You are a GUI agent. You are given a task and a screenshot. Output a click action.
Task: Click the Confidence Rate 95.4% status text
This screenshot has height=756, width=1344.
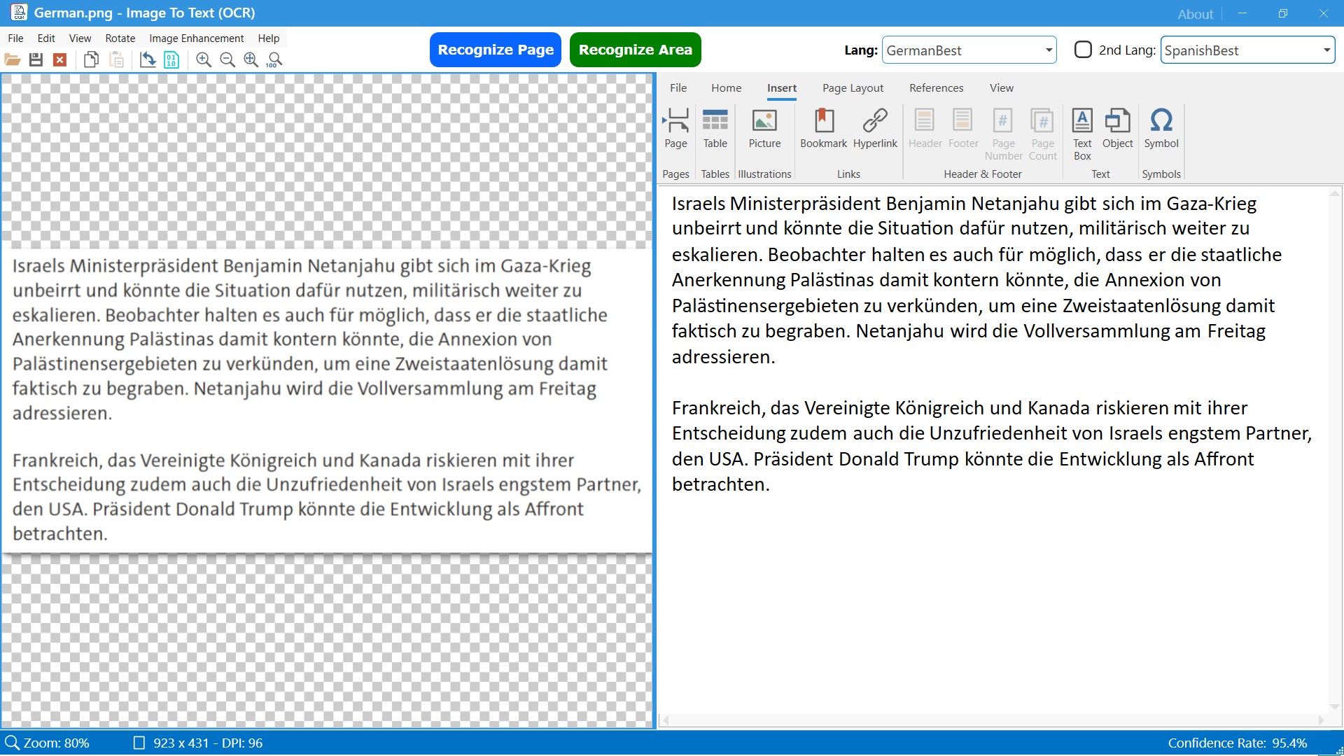pyautogui.click(x=1237, y=743)
